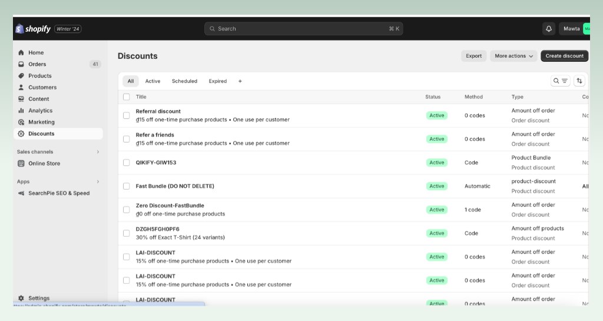Click the Content icon in sidebar
Screen dimensions: 603x321
point(21,99)
